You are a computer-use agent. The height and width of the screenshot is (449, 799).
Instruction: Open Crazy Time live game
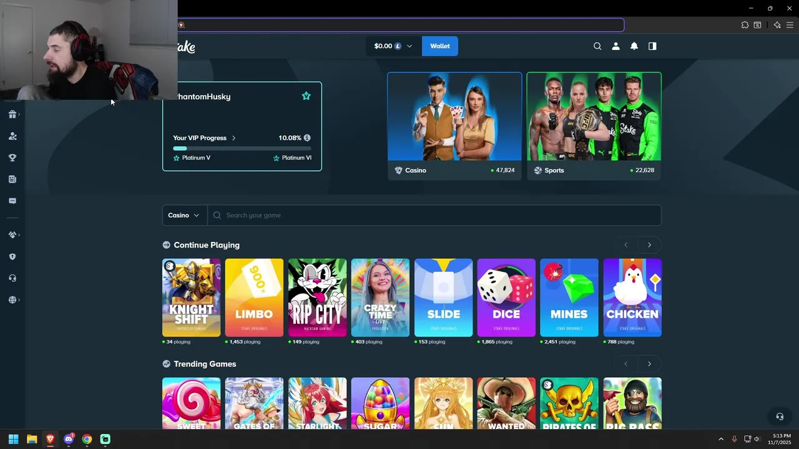380,297
